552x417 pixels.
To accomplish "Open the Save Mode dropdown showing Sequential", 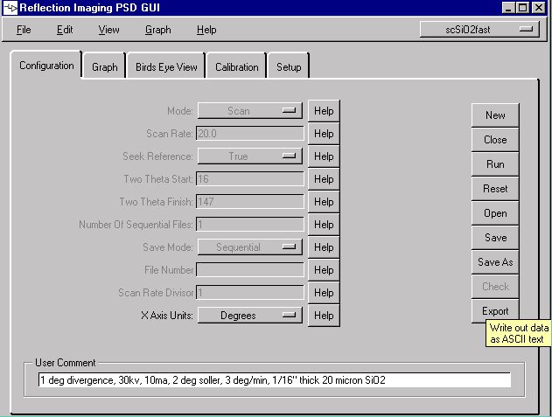I will pyautogui.click(x=249, y=247).
